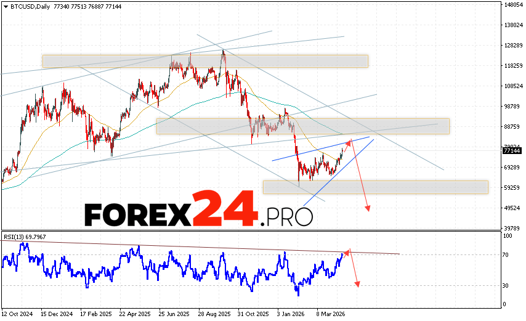The height and width of the screenshot is (321, 526).
Task: Click the orange-bordered zone near 88759
Action: [302, 126]
